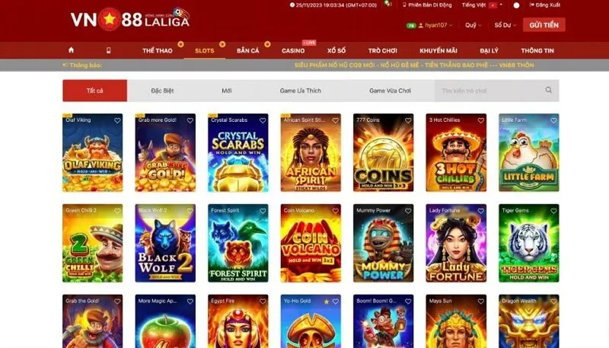Click the Thông báo megaphone icon

click(x=65, y=65)
